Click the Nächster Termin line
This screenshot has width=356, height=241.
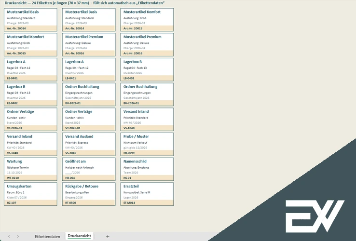point(18,168)
